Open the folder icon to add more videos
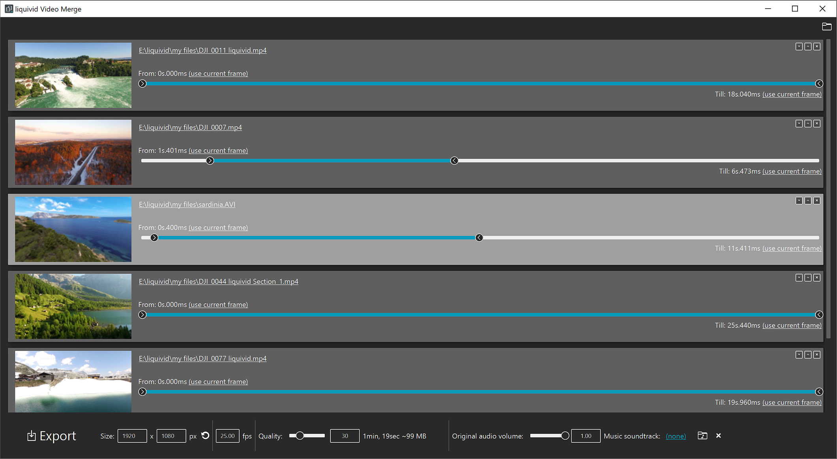Viewport: 837px width, 459px height. pos(827,26)
